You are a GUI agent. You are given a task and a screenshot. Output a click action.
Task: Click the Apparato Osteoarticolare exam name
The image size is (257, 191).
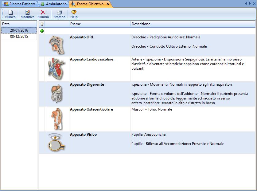pos(92,109)
